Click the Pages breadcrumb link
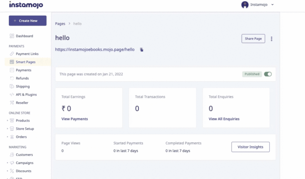Screen dimensions: 305x179 tap(60, 24)
